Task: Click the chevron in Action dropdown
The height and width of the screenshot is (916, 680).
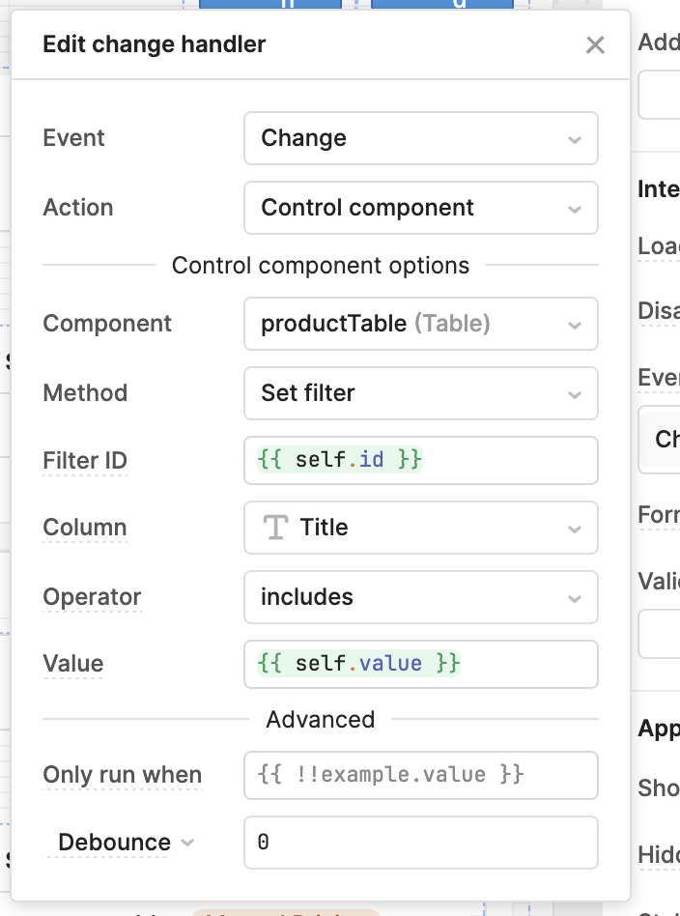Action: (x=575, y=209)
